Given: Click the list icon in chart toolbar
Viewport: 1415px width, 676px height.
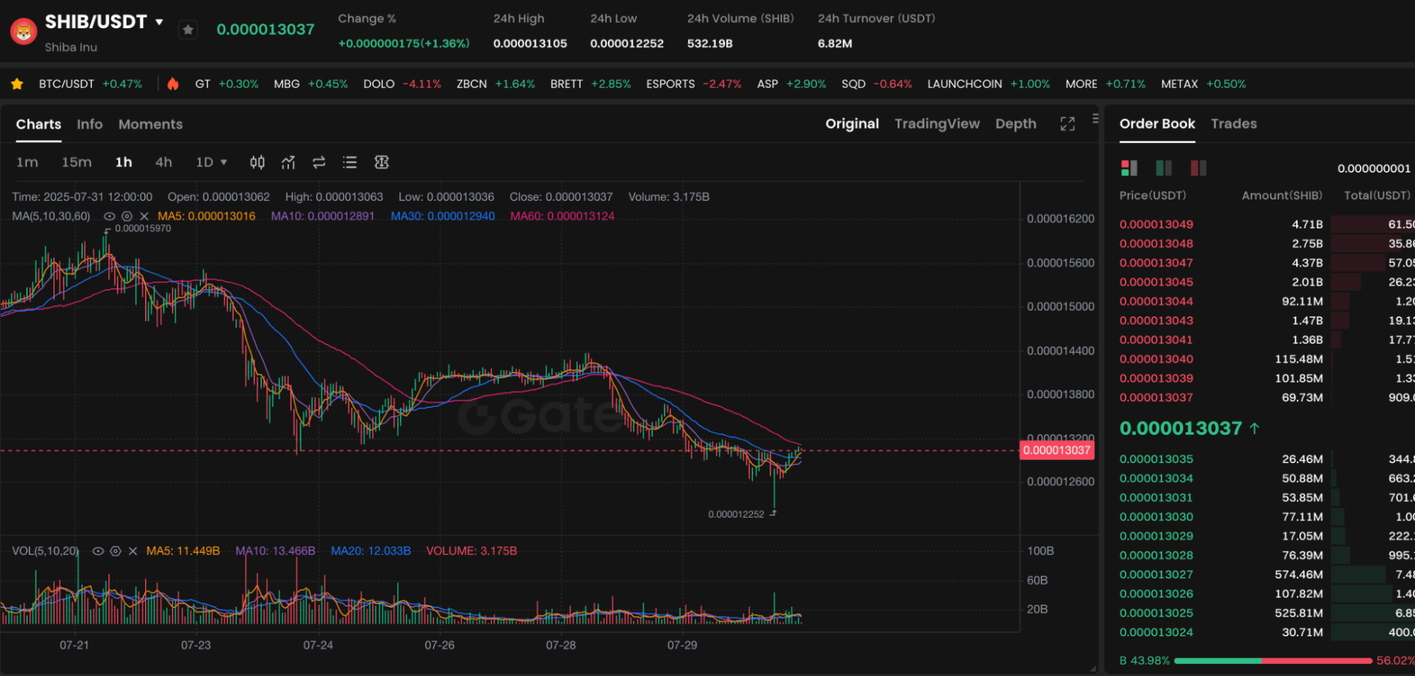Looking at the screenshot, I should tap(350, 163).
